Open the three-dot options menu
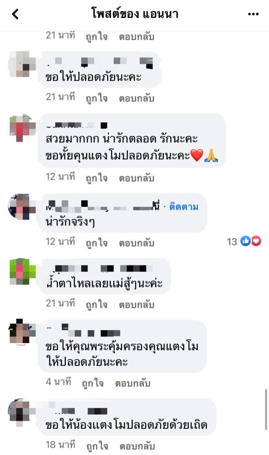Viewport: 269px width, 455px height. 253,14
